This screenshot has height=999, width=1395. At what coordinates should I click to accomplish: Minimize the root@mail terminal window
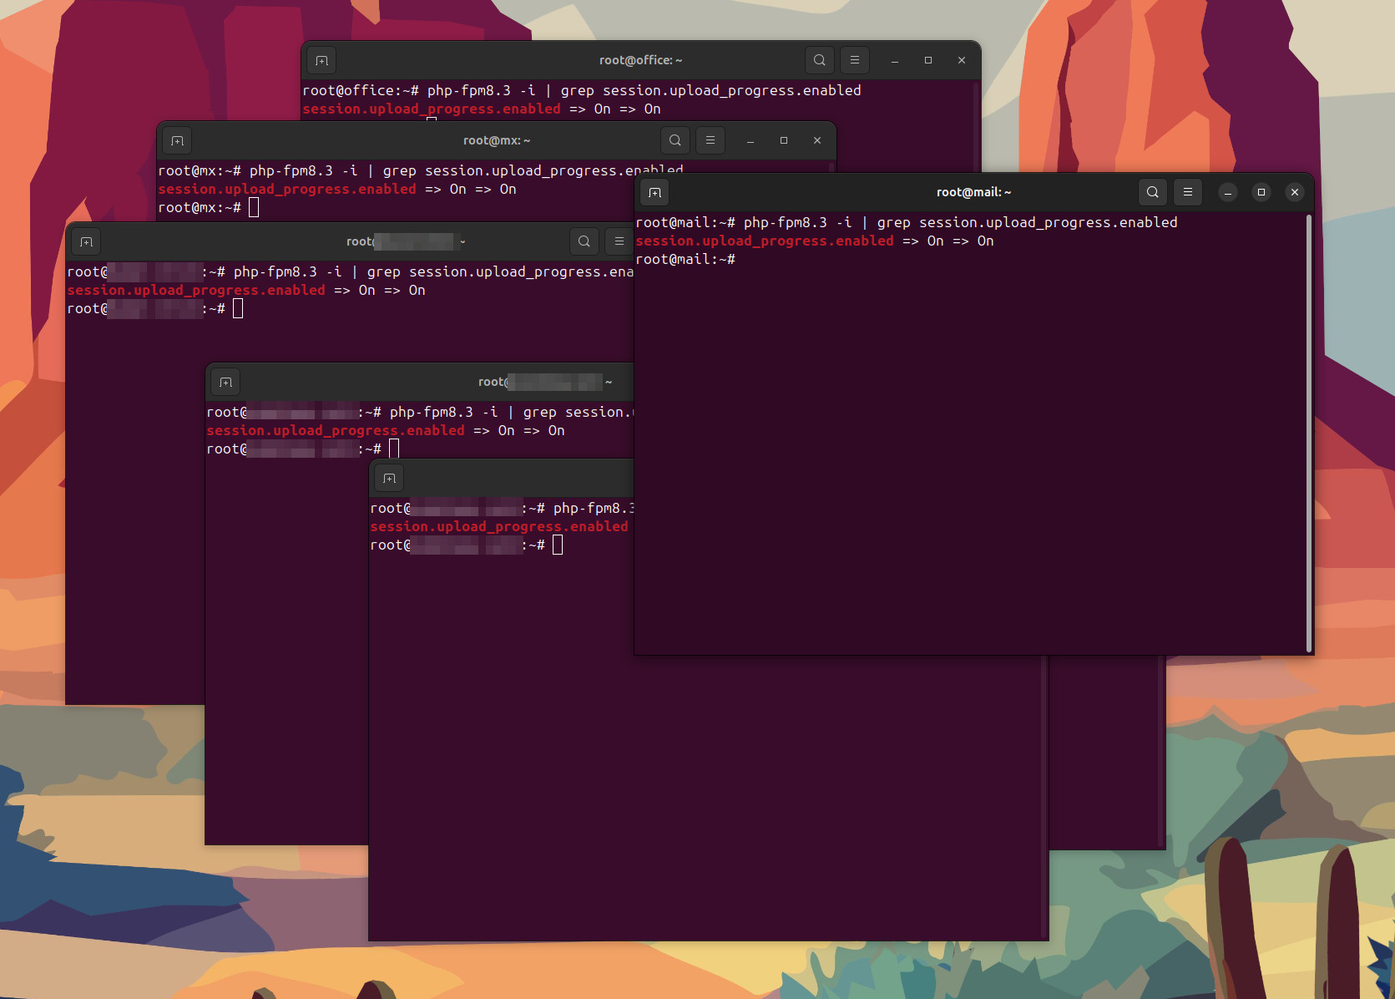click(1228, 192)
